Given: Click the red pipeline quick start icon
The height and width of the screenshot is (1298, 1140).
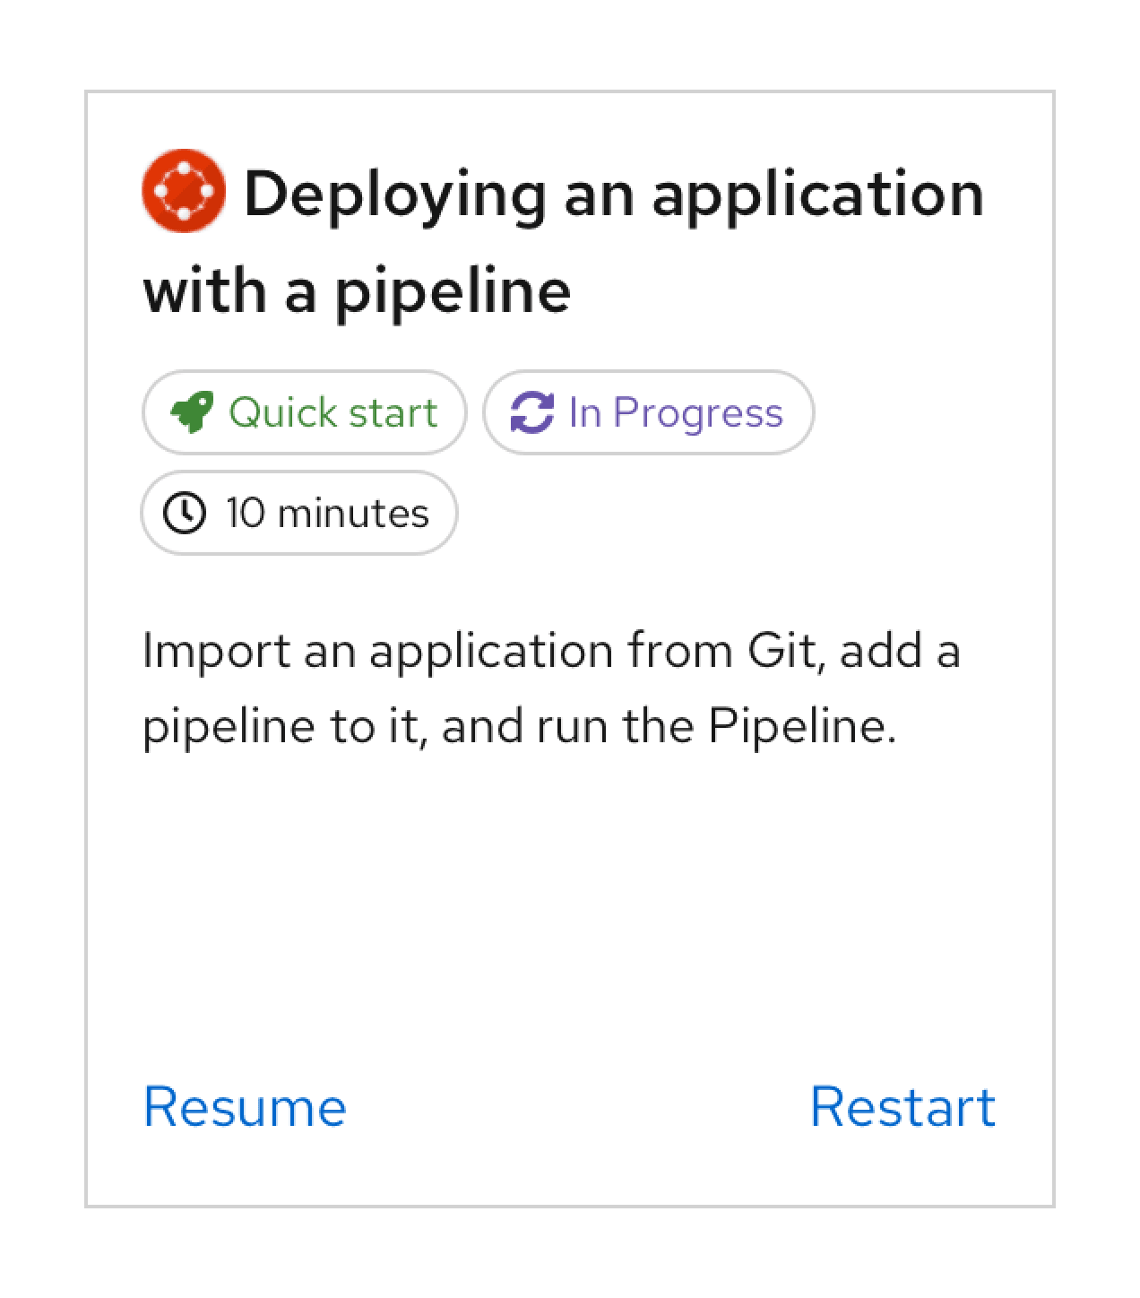Looking at the screenshot, I should coord(183,191).
